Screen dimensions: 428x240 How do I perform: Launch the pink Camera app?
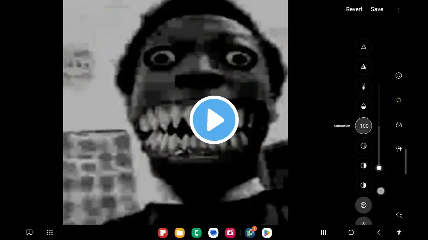[x=230, y=233]
